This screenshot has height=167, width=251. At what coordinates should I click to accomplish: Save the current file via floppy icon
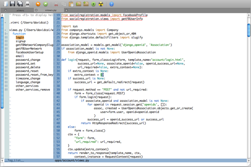pyautogui.click(x=12, y=4)
